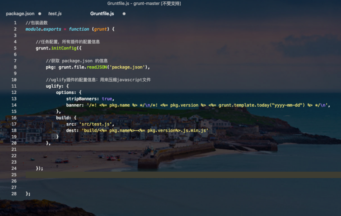341x216 pixels.
Task: Click line number 24 in the gutter
Action: (14, 168)
